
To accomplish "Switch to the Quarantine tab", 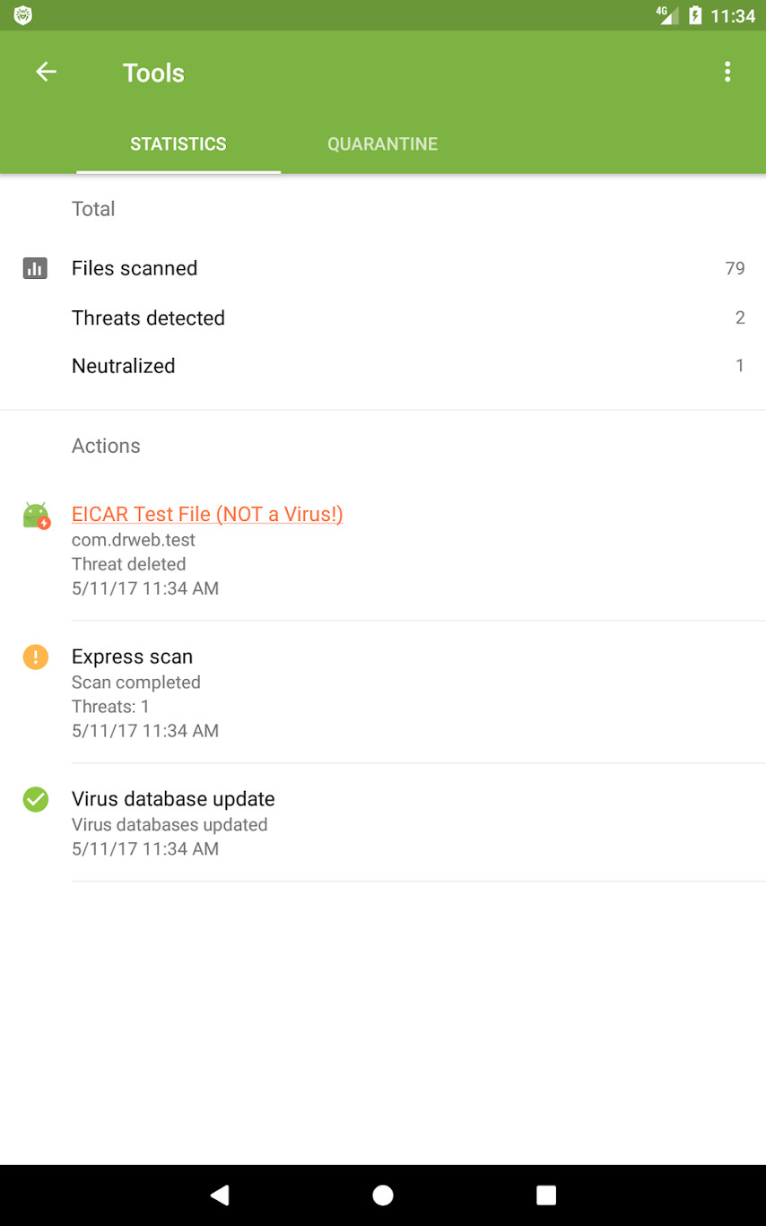I will coord(382,144).
